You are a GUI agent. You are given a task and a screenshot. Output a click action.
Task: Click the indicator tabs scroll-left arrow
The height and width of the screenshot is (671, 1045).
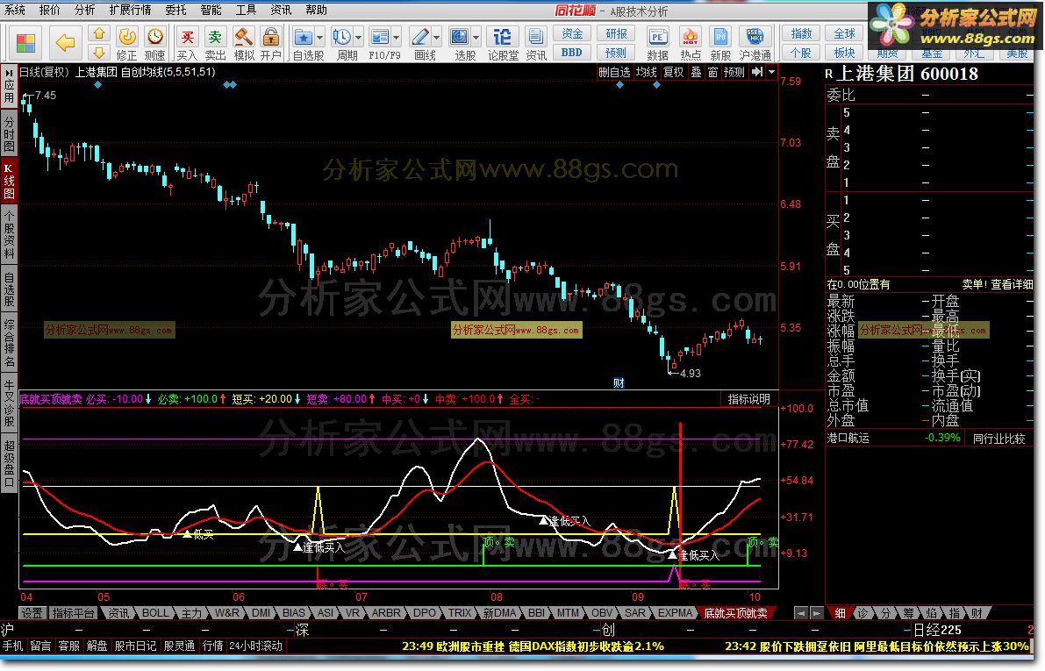coord(800,613)
